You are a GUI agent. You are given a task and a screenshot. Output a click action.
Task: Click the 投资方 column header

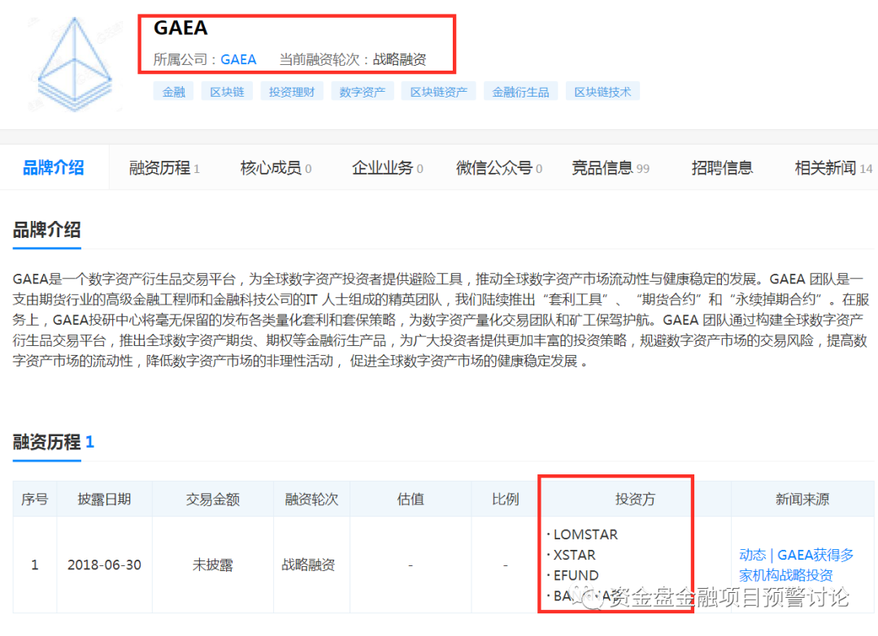[x=635, y=499]
